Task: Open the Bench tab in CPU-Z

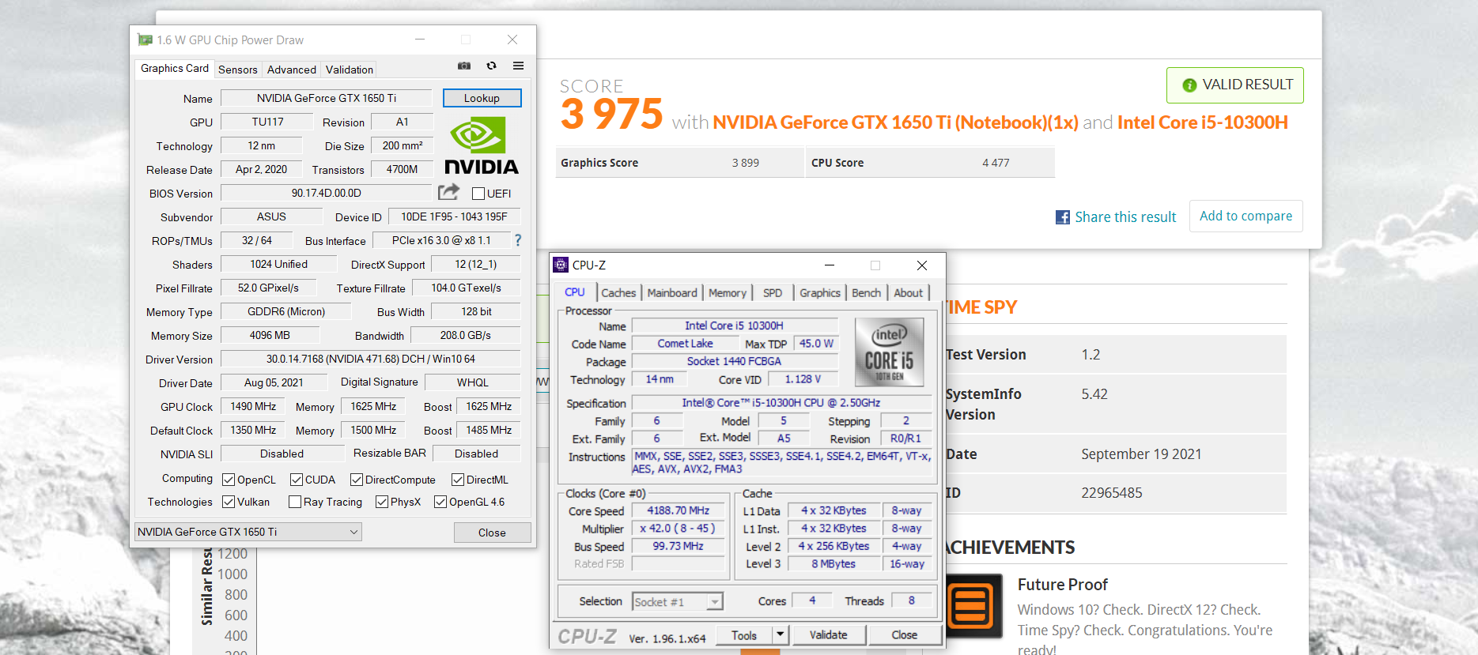Action: tap(867, 293)
